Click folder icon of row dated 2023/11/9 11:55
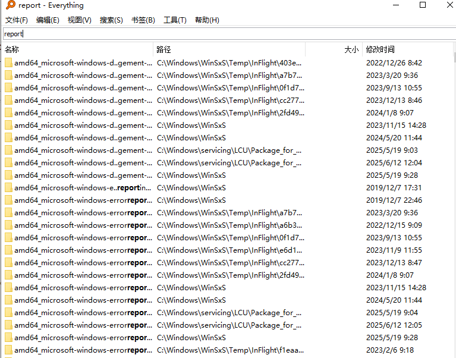Image resolution: width=456 pixels, height=358 pixels. pos(8,250)
